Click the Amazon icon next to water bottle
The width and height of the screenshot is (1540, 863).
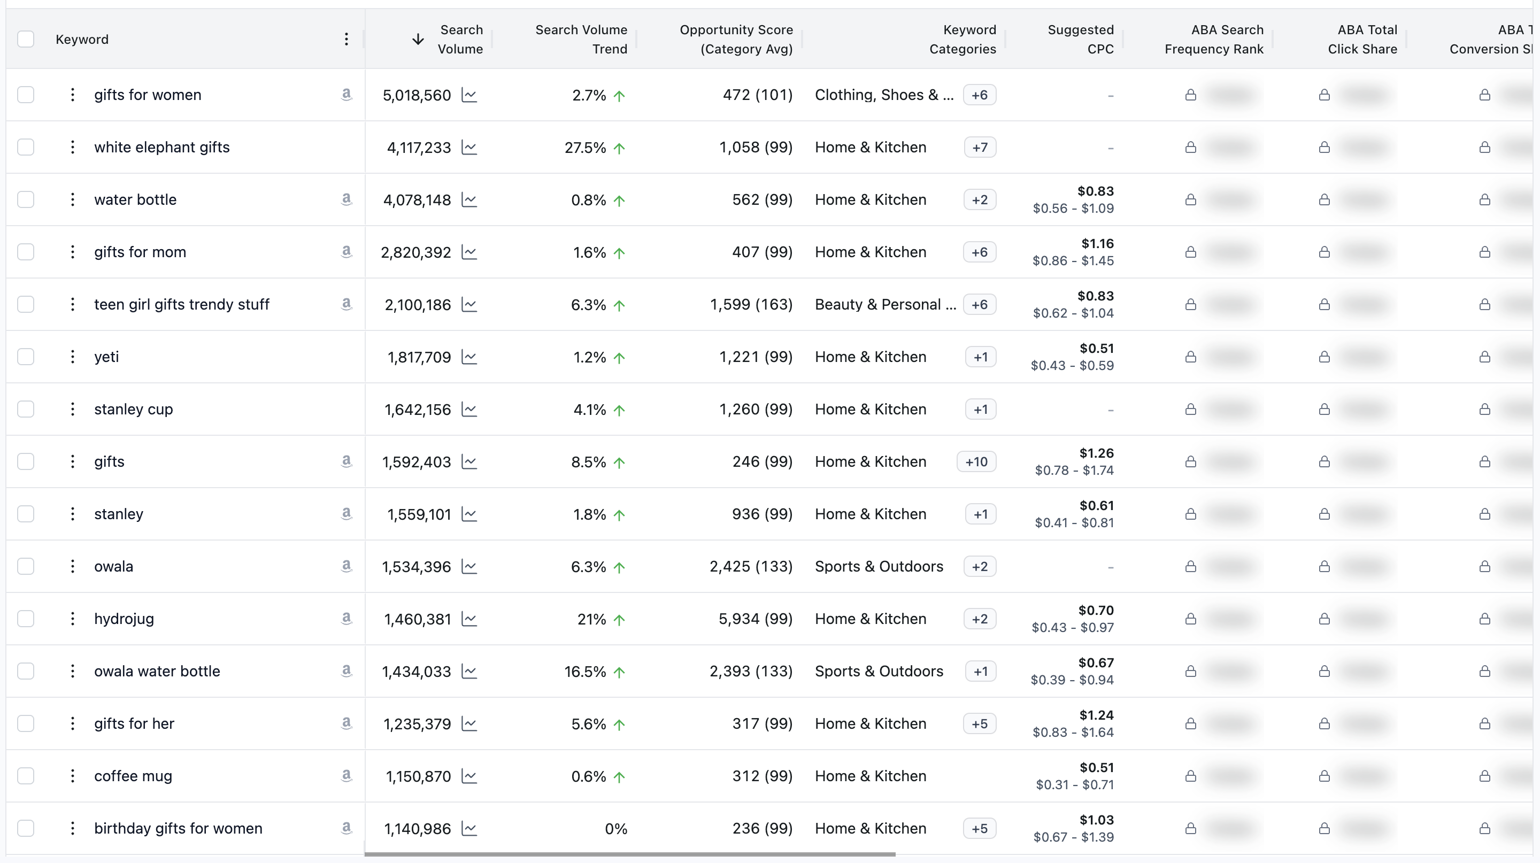tap(346, 199)
